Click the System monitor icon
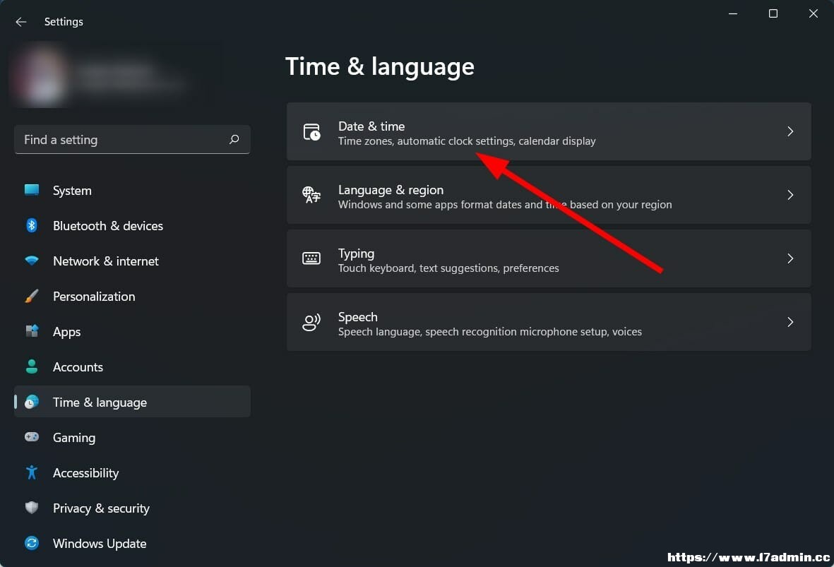The image size is (834, 567). pyautogui.click(x=31, y=190)
